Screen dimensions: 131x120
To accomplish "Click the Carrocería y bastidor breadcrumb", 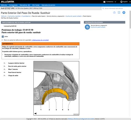I will 14,16.
